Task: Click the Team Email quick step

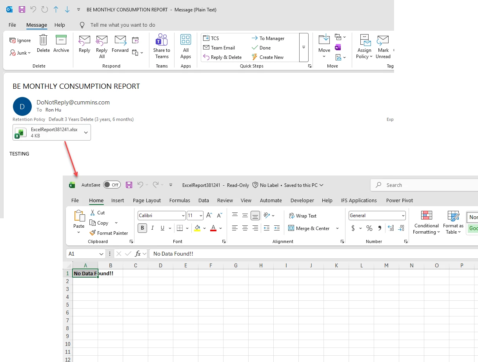Action: tap(219, 48)
